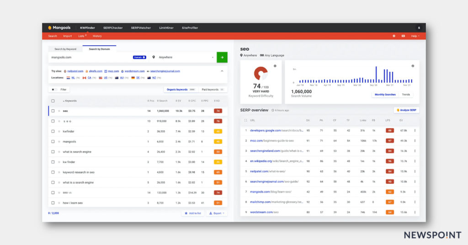
Task: Check the box for 'kwfinder' keyword
Action: [53, 131]
